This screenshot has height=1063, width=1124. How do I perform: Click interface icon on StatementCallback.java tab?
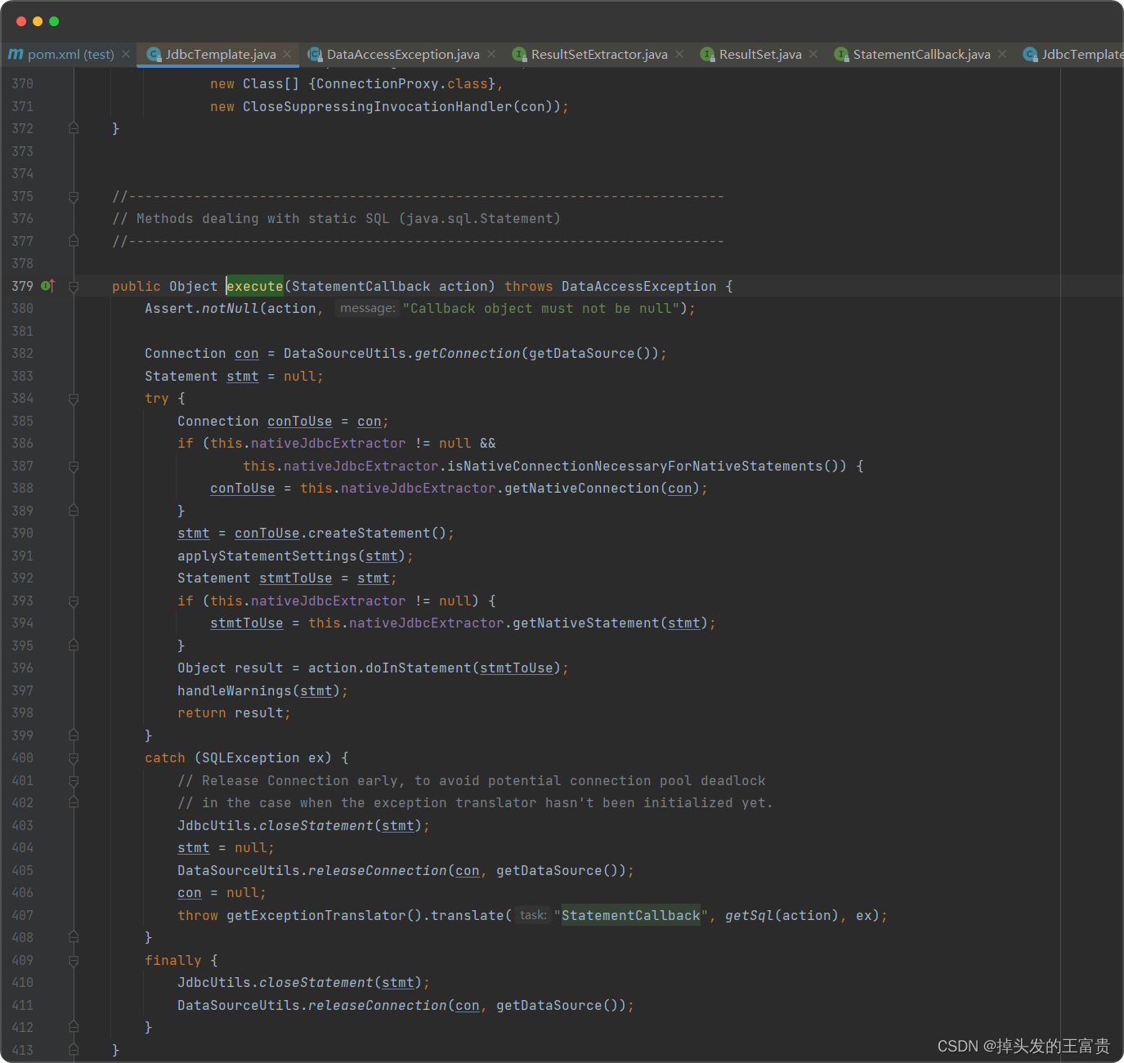tap(841, 54)
